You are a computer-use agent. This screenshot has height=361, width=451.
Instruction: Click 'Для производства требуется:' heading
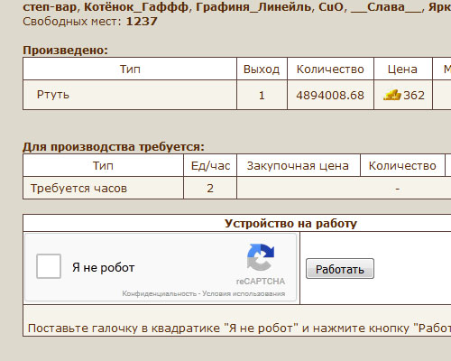coord(114,147)
